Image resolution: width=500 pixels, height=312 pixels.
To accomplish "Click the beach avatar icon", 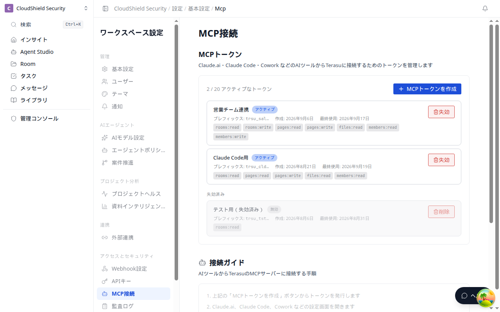I will 486,298.
